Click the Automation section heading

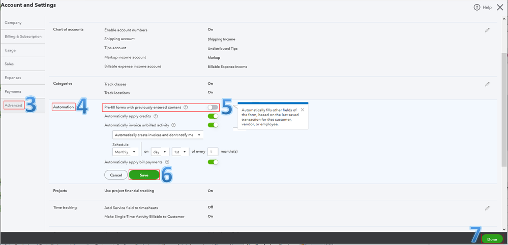[64, 107]
